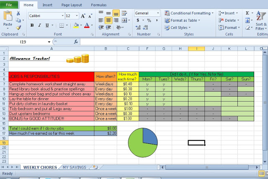
Task: Click the Cut scissors icon
Action: point(18,13)
